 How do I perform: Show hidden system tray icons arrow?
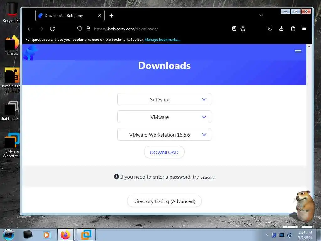266,235
